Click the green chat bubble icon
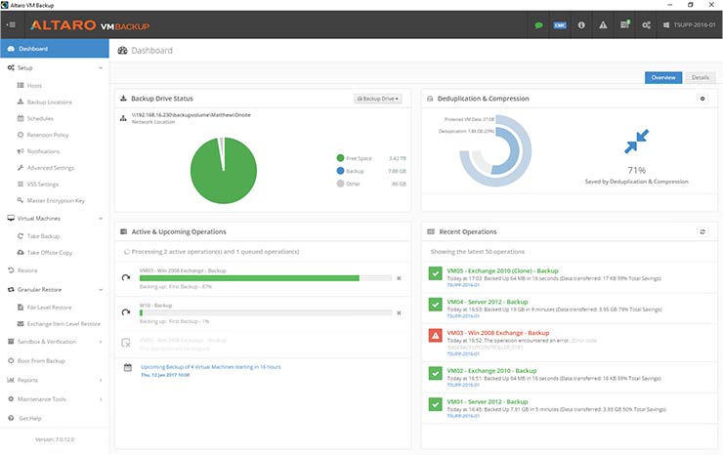 pyautogui.click(x=538, y=24)
